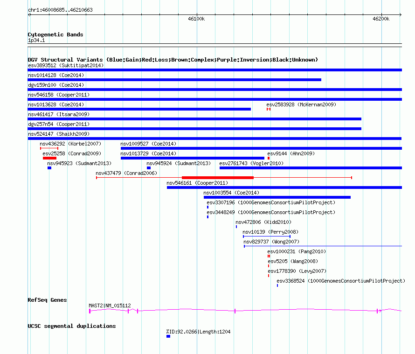Select the thick red nsv437479 loss bar

pos(218,178)
